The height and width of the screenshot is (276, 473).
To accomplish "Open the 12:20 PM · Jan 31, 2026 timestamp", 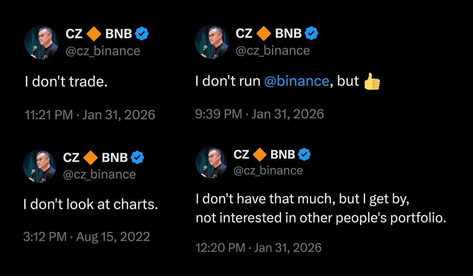I will (x=259, y=248).
